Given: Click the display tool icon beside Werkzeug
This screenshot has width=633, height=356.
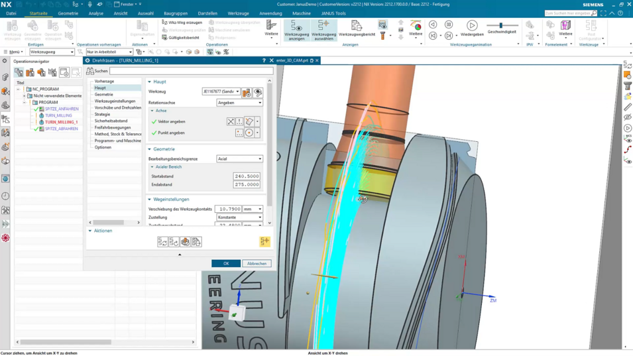Looking at the screenshot, I should click(258, 92).
